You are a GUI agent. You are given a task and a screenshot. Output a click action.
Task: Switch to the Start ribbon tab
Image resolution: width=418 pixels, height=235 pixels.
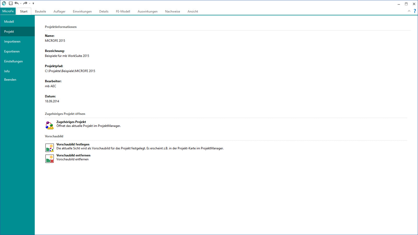[x=24, y=11]
